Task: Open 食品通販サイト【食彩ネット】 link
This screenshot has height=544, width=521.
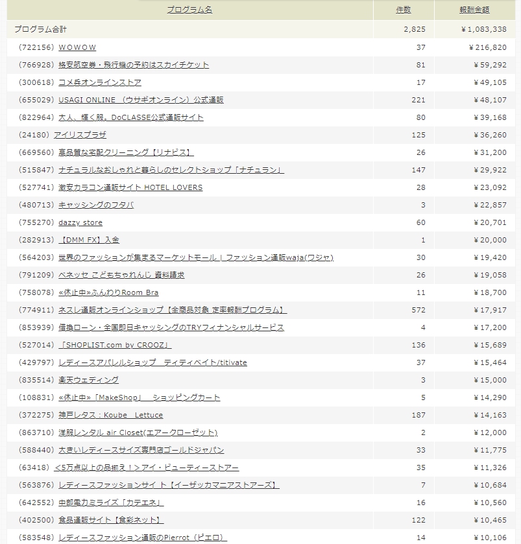Action: [x=111, y=521]
